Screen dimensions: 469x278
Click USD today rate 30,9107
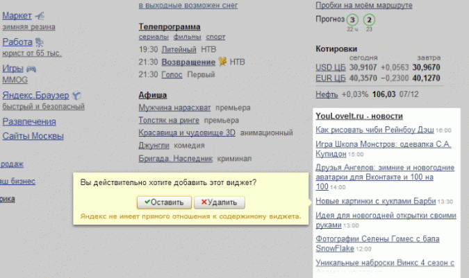363,67
